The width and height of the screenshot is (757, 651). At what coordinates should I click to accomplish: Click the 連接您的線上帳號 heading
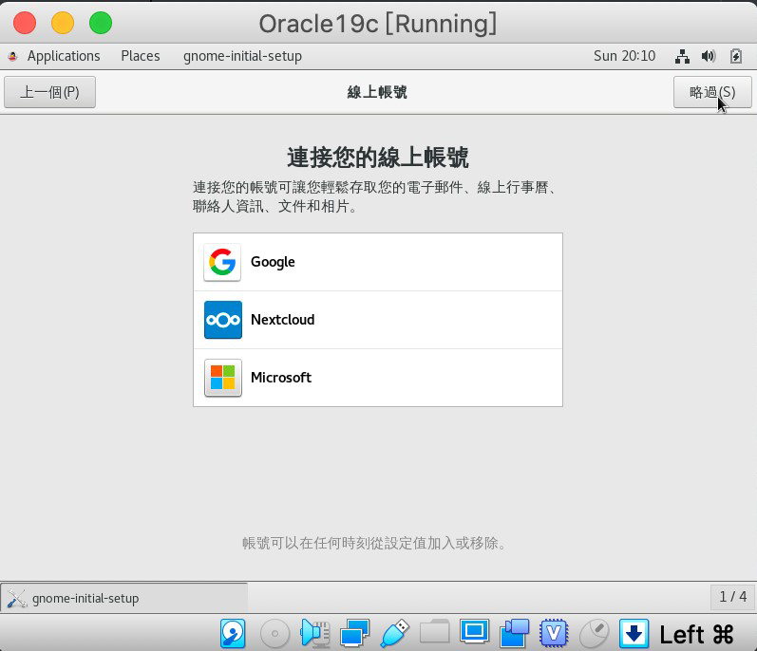pos(377,158)
